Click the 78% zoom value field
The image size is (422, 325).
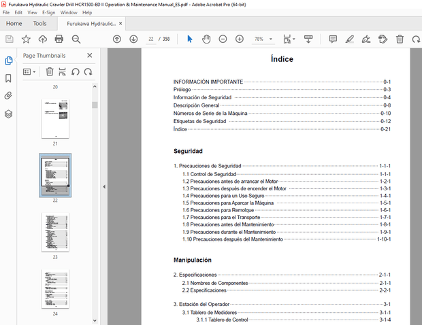(x=259, y=39)
